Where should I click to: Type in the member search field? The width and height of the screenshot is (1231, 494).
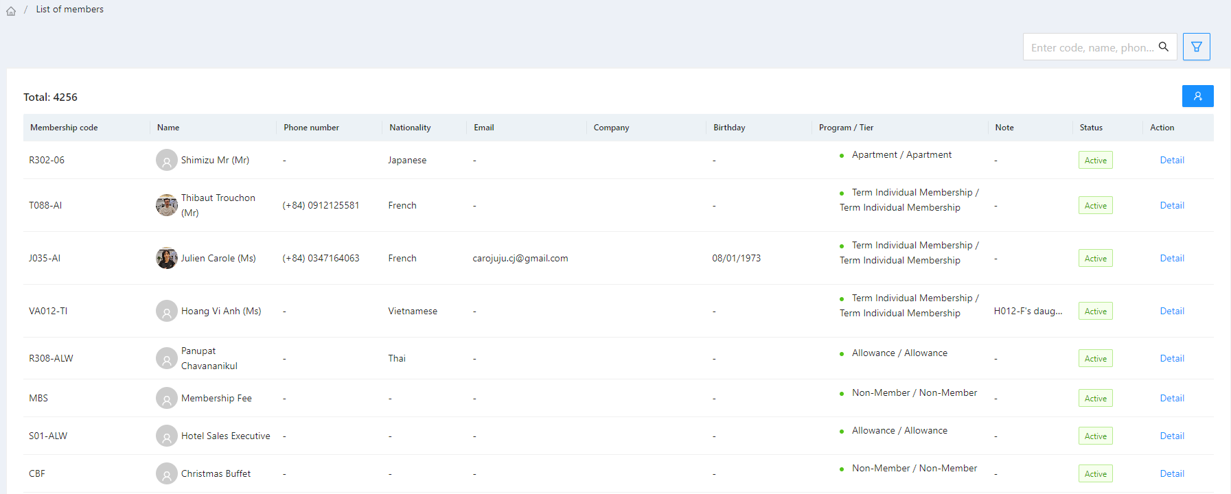click(x=1092, y=47)
